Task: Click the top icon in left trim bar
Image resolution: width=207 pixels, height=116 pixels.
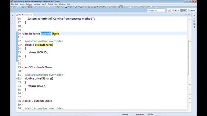Action: [x=12, y=16]
